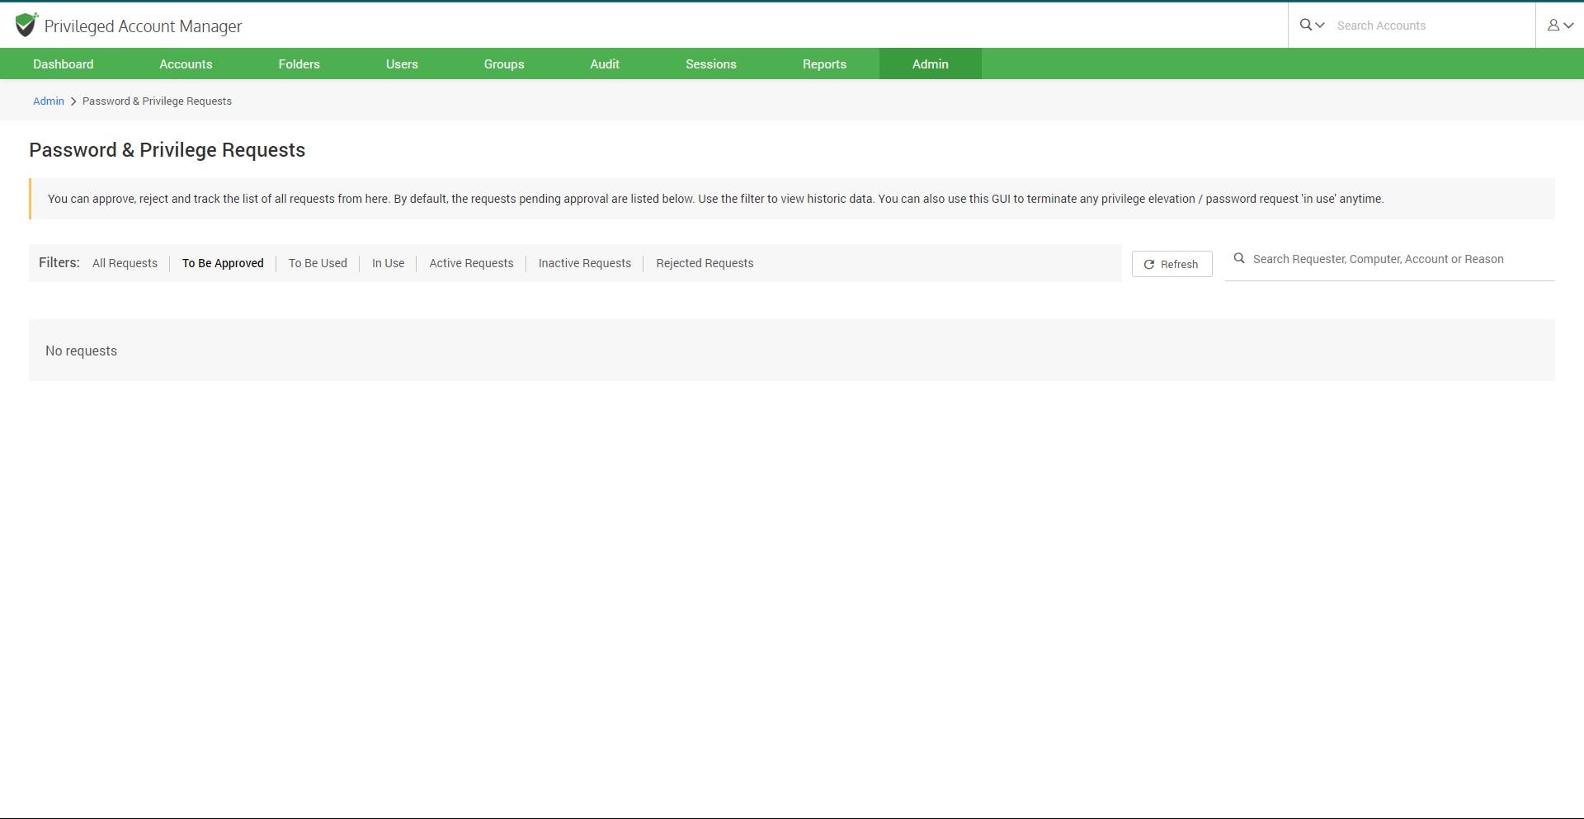The height and width of the screenshot is (819, 1584).
Task: Show Active Requests
Action: coord(471,263)
